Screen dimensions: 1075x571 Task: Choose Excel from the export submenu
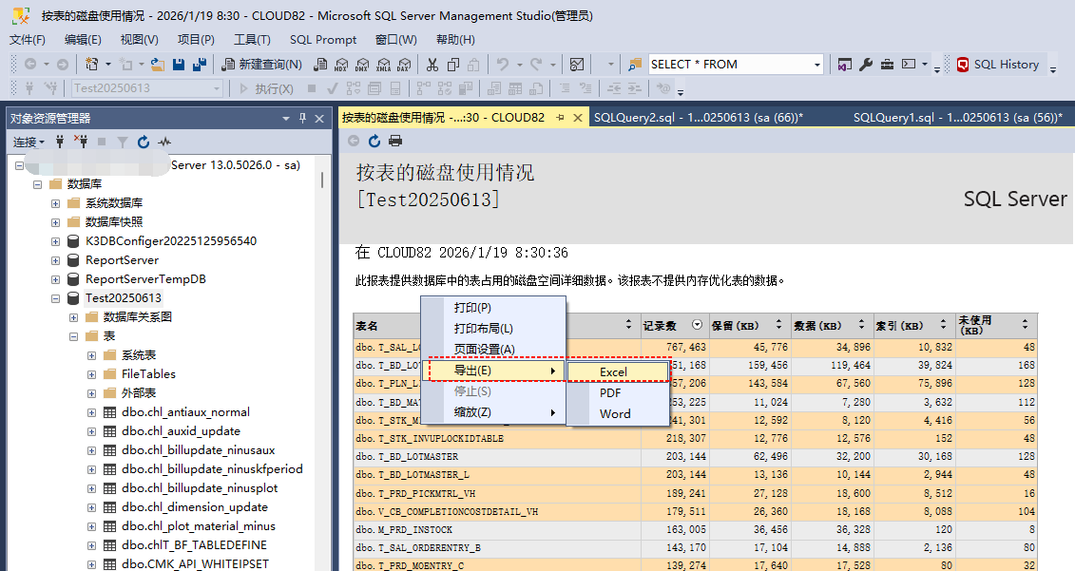pyautogui.click(x=613, y=371)
